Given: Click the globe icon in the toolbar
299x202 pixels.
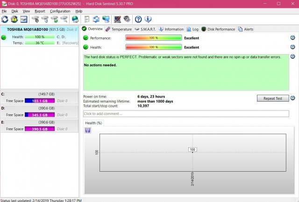Looking at the screenshot, I should (75, 19).
